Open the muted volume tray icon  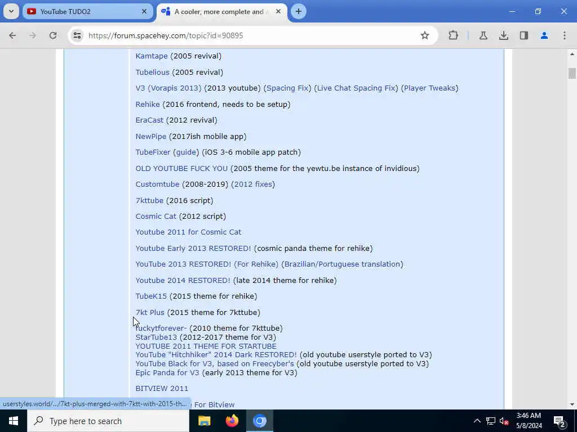(504, 421)
